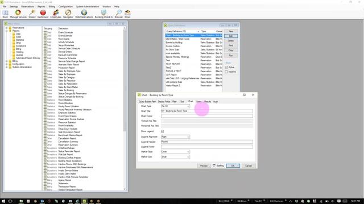Image resolution: width=364 pixels, height=204 pixels.
Task: Open the Email toolbar icon
Action: pos(127,14)
